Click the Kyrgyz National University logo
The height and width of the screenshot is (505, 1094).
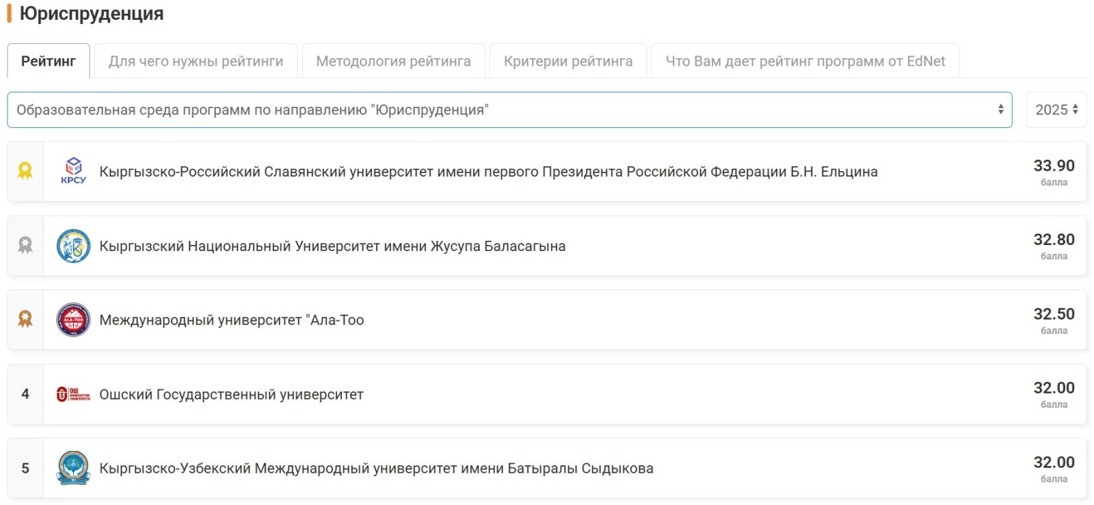point(73,246)
